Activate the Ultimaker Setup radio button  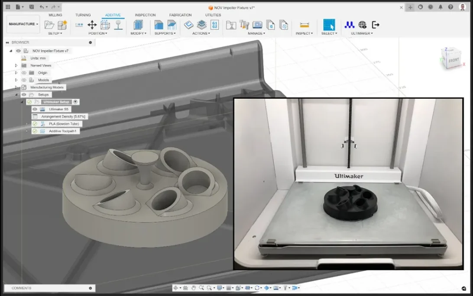click(x=75, y=102)
